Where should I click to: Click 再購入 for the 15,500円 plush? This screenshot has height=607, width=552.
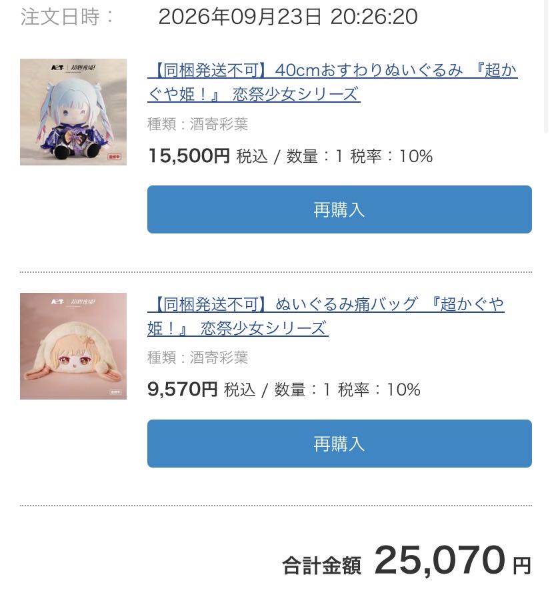coord(339,209)
